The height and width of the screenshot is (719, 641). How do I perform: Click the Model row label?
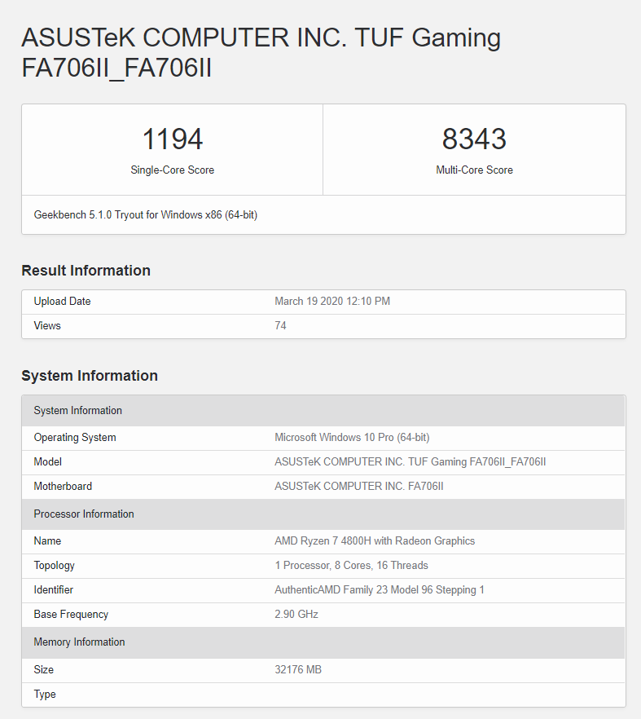pyautogui.click(x=48, y=461)
